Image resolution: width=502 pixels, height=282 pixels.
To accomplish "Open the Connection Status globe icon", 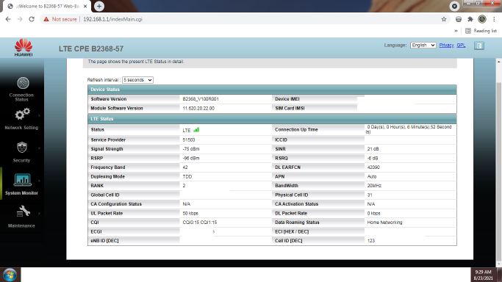I will pos(23,83).
